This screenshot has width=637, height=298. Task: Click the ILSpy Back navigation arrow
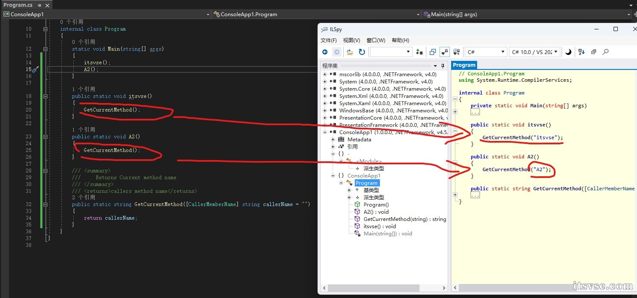click(325, 52)
